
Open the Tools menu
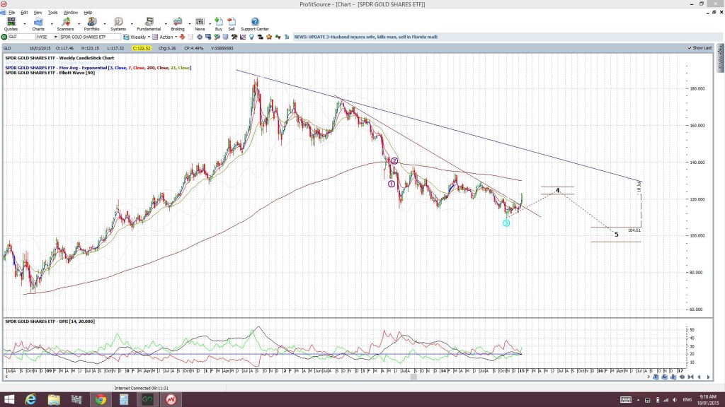click(x=52, y=13)
